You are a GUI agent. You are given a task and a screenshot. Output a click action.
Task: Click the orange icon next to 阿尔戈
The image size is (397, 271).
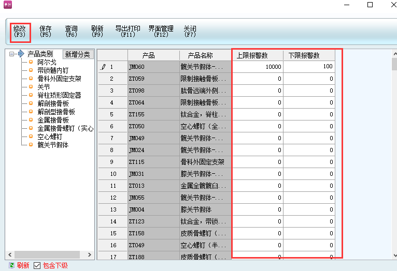[x=31, y=62]
